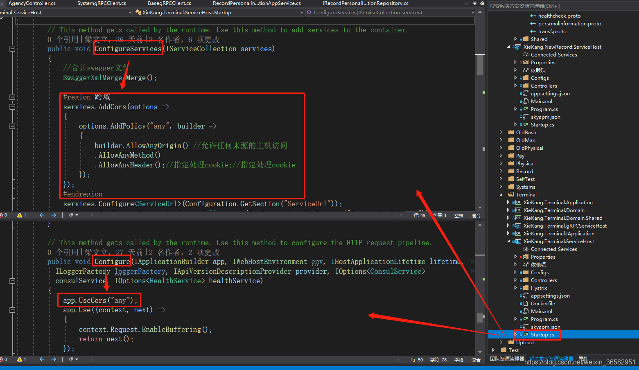The image size is (639, 370).
Task: Click the upper editor vertical scrollbar thumb
Action: point(480,65)
